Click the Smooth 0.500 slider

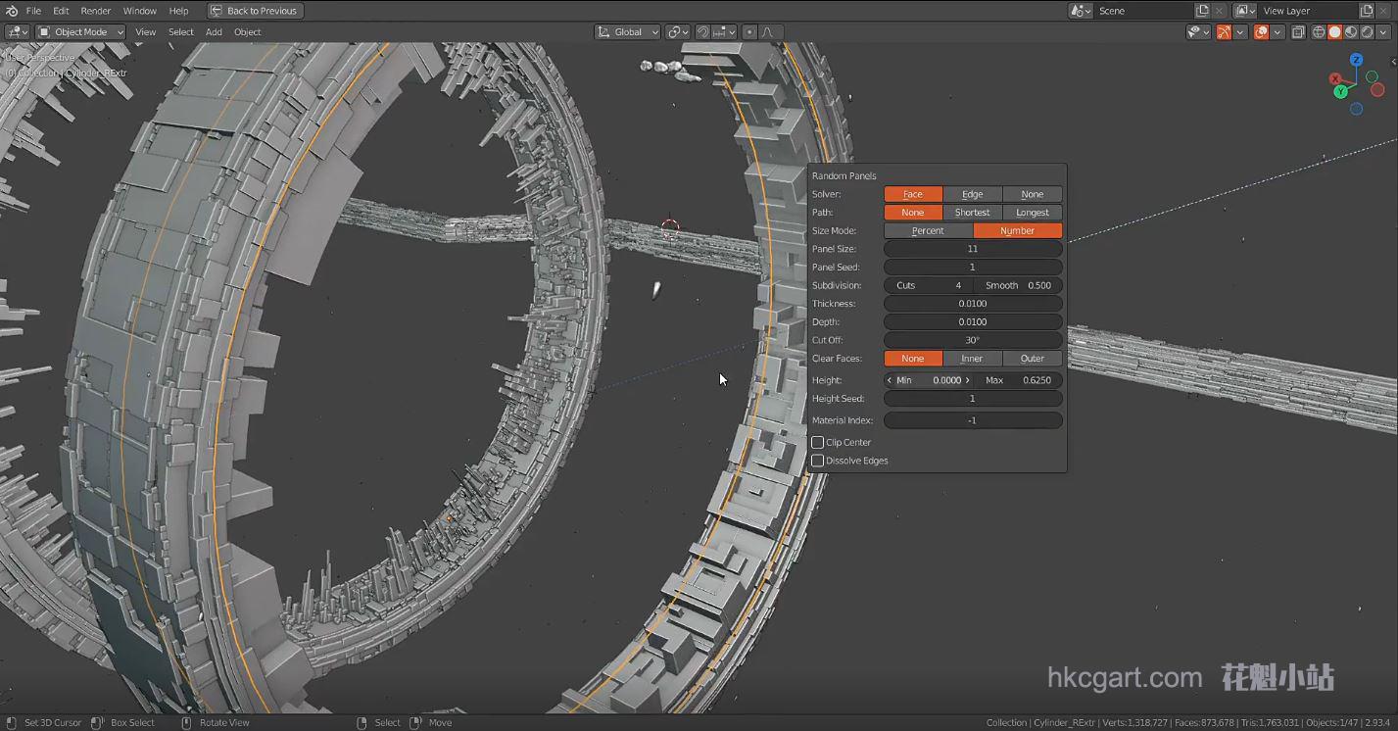point(1018,285)
